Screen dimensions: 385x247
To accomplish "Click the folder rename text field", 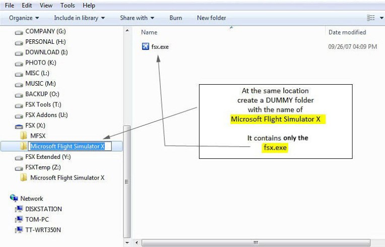I will click(x=70, y=146).
